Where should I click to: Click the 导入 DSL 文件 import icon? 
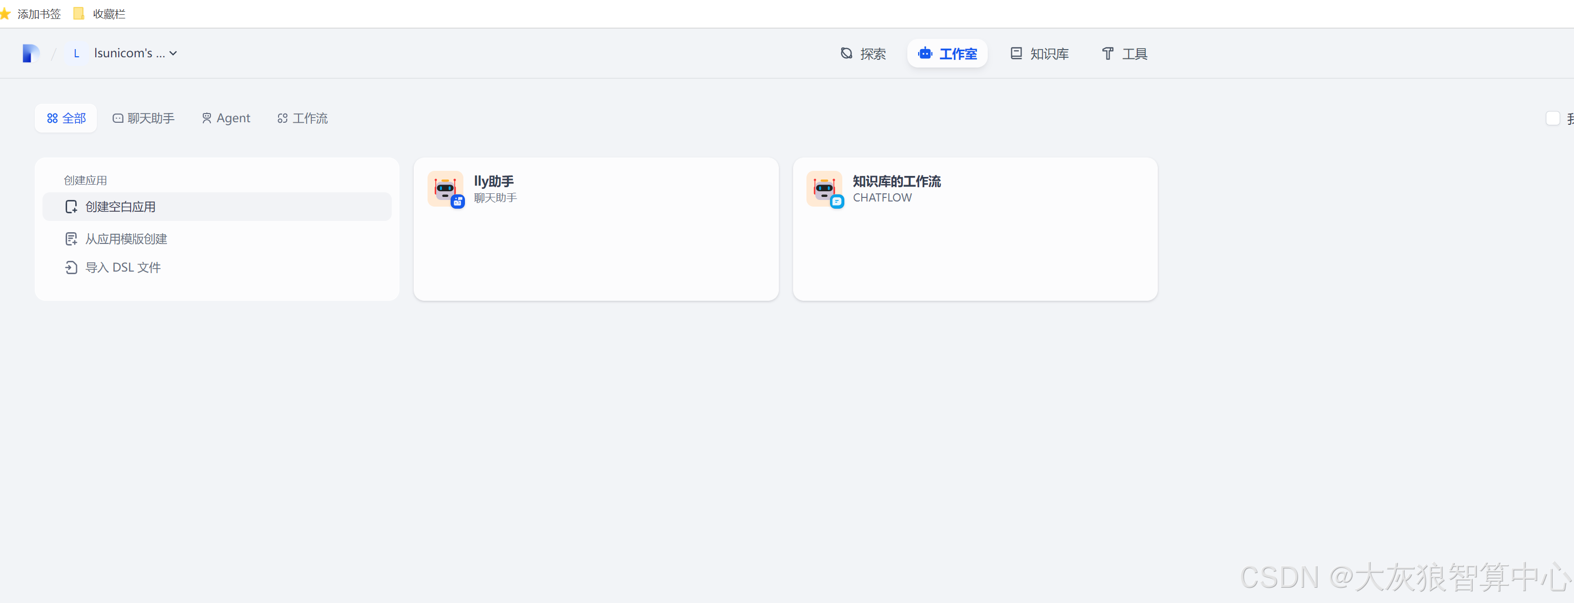(x=72, y=267)
